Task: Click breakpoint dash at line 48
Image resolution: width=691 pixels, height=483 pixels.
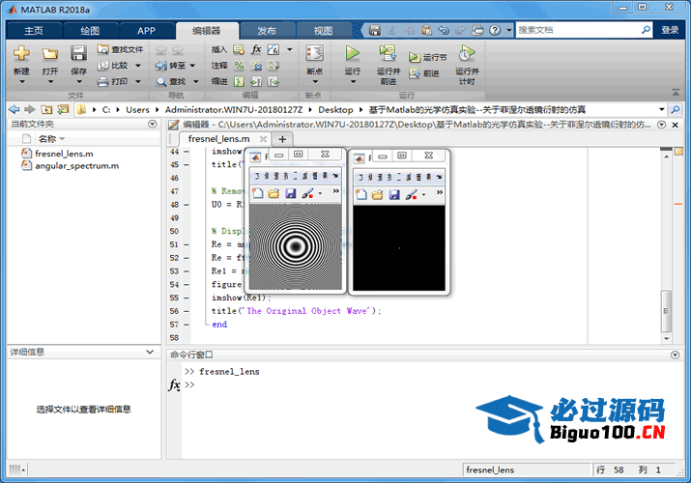Action: [x=187, y=205]
